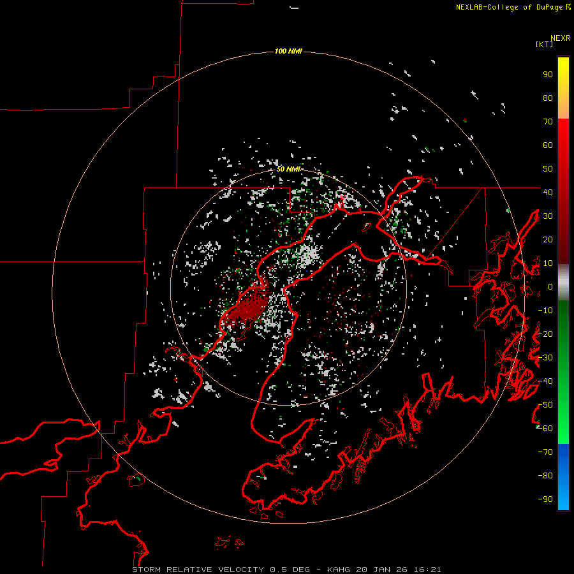The image size is (574, 574).
Task: Click the 50 NMI range ring label
Action: [288, 169]
